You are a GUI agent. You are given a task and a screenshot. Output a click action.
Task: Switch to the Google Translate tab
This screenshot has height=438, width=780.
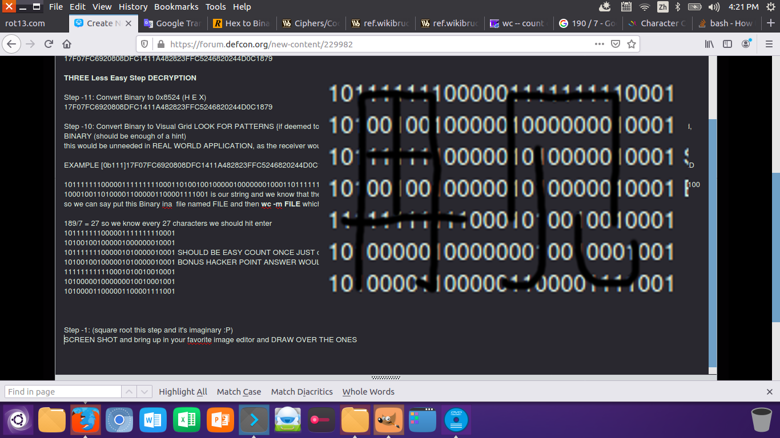click(172, 23)
